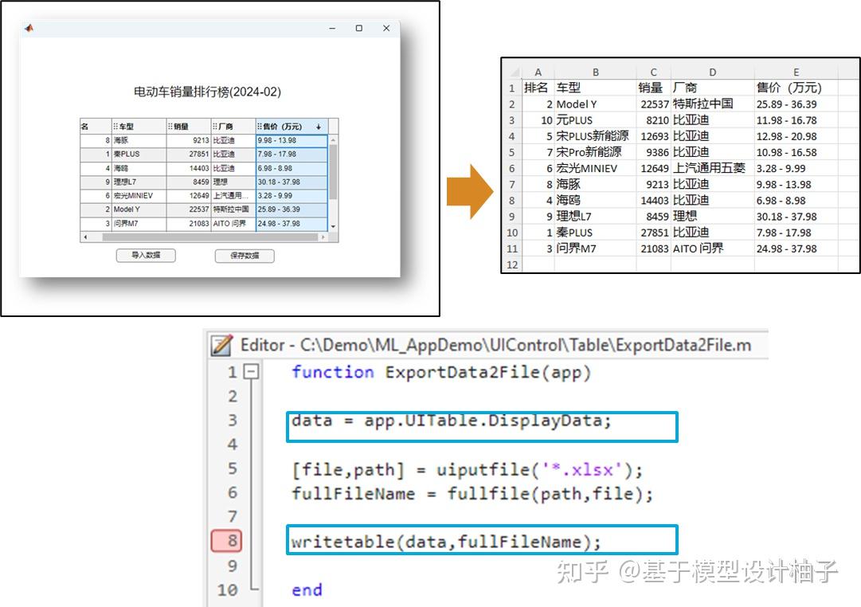Viewport: 861px width, 607px height.
Task: Open the filter dropdown for the 厂商 column
Action: pyautogui.click(x=214, y=126)
